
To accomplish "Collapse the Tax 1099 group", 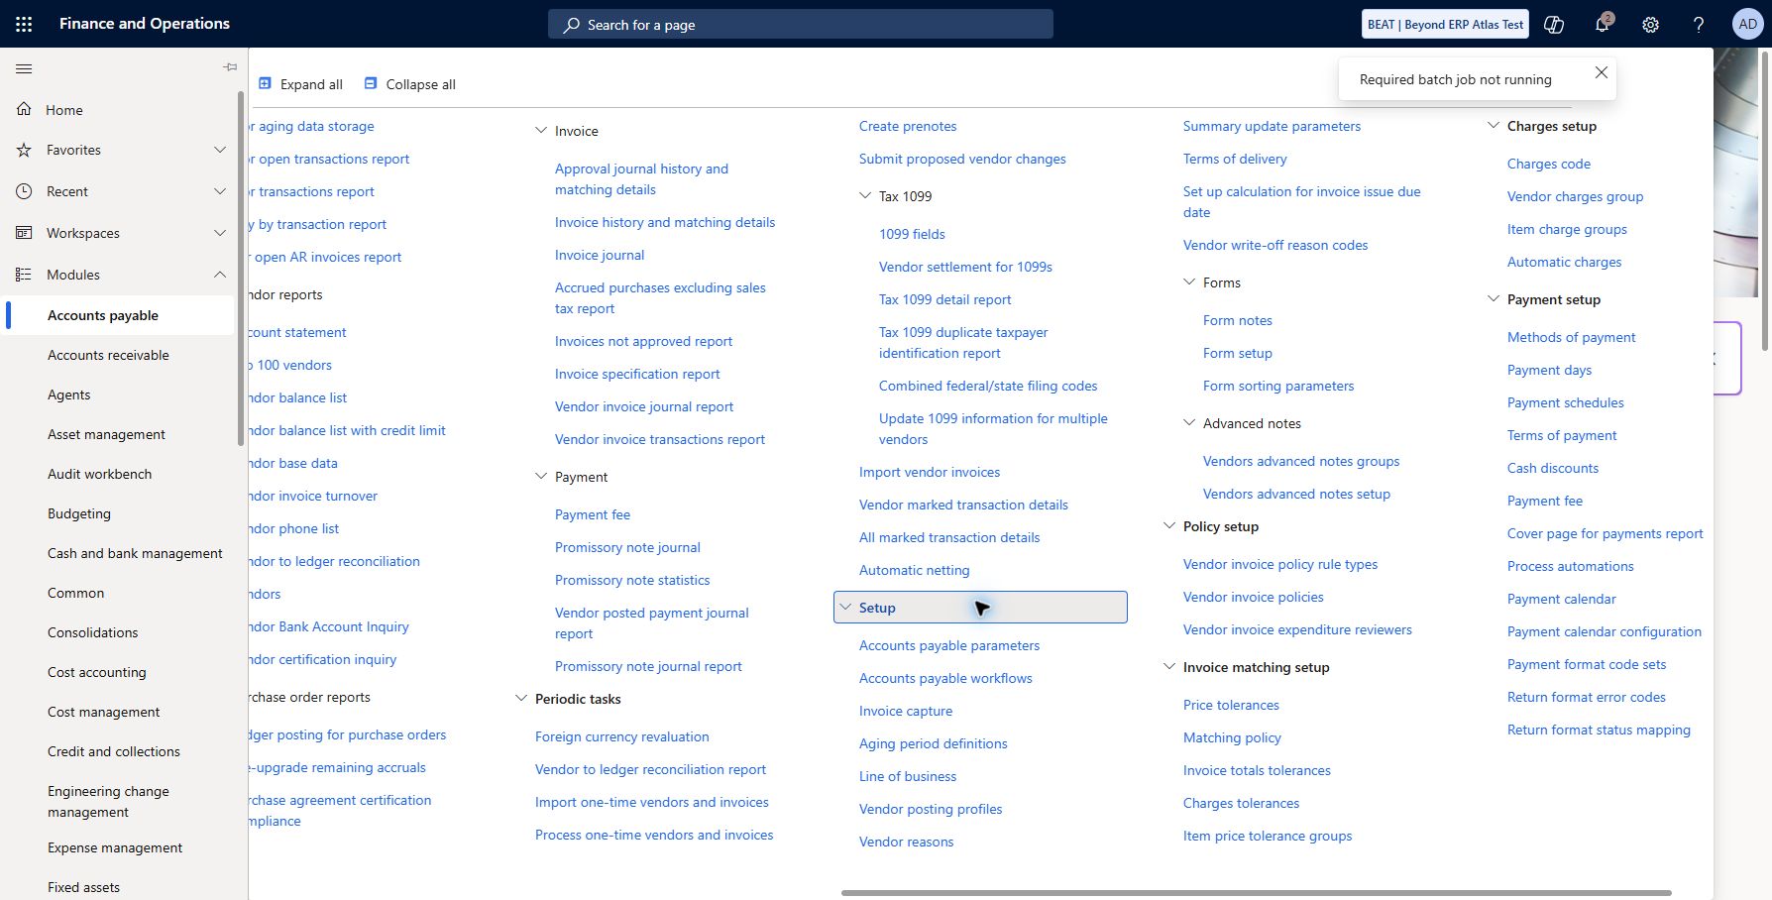I will (x=865, y=196).
